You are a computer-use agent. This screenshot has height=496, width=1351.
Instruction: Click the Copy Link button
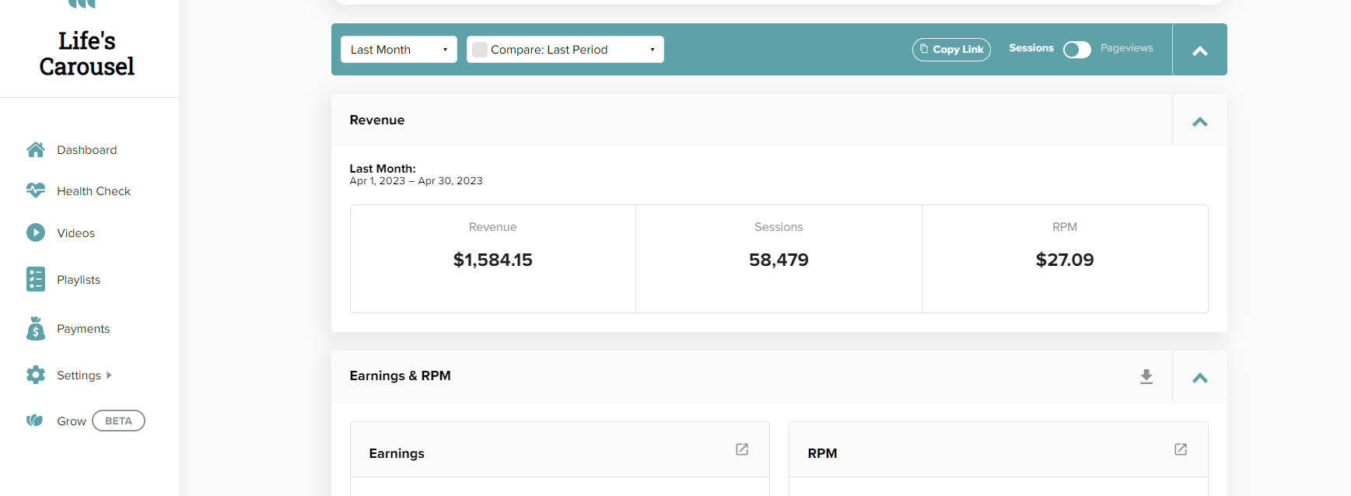[x=951, y=49]
